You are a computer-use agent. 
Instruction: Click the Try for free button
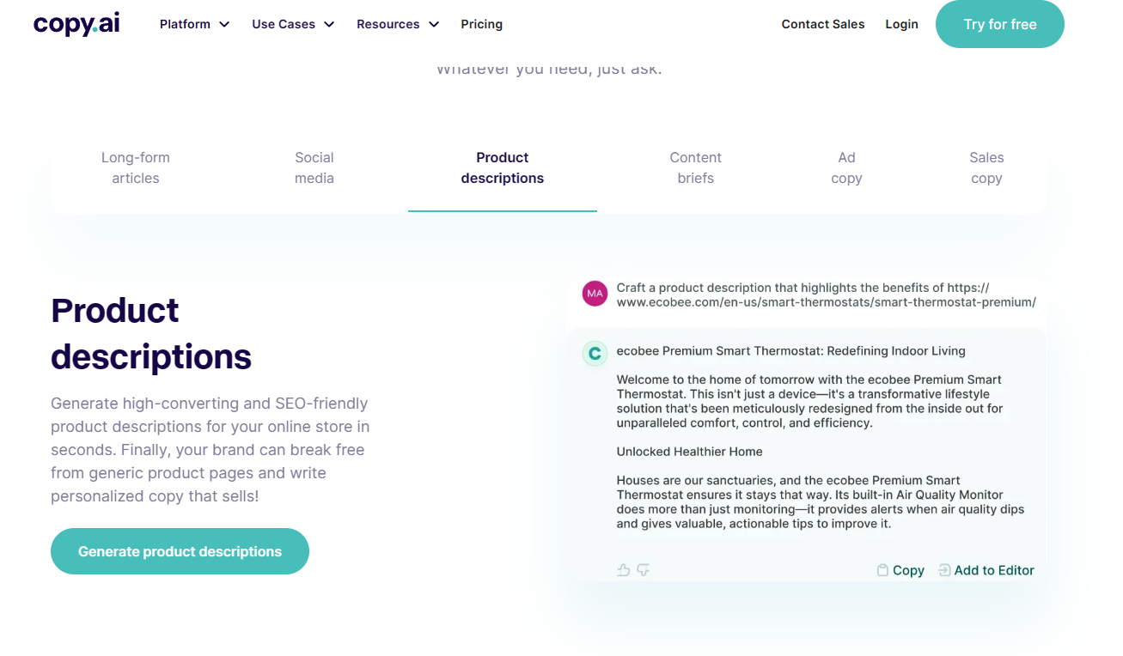click(x=1000, y=24)
